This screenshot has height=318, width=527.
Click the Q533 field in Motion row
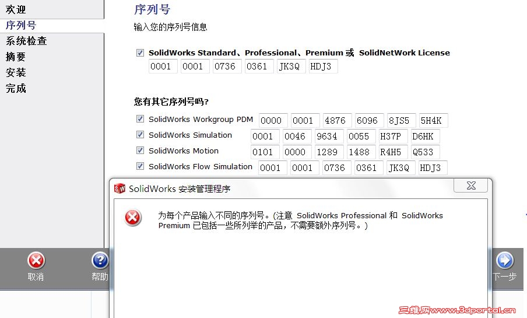coord(426,152)
